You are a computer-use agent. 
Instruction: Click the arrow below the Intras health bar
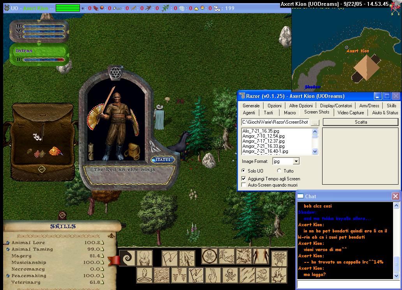click(39, 65)
